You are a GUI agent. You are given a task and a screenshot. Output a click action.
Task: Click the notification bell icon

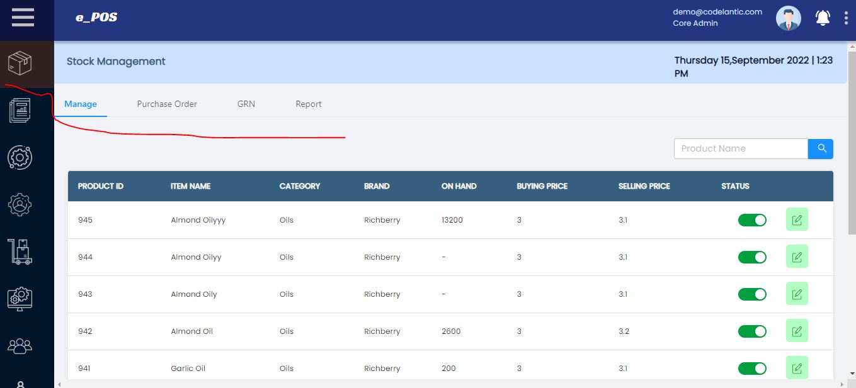pyautogui.click(x=823, y=18)
